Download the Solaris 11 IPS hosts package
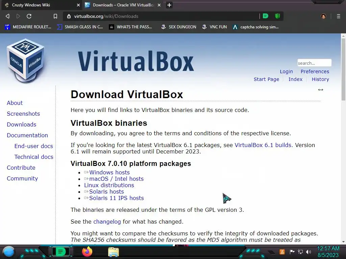 (116, 198)
